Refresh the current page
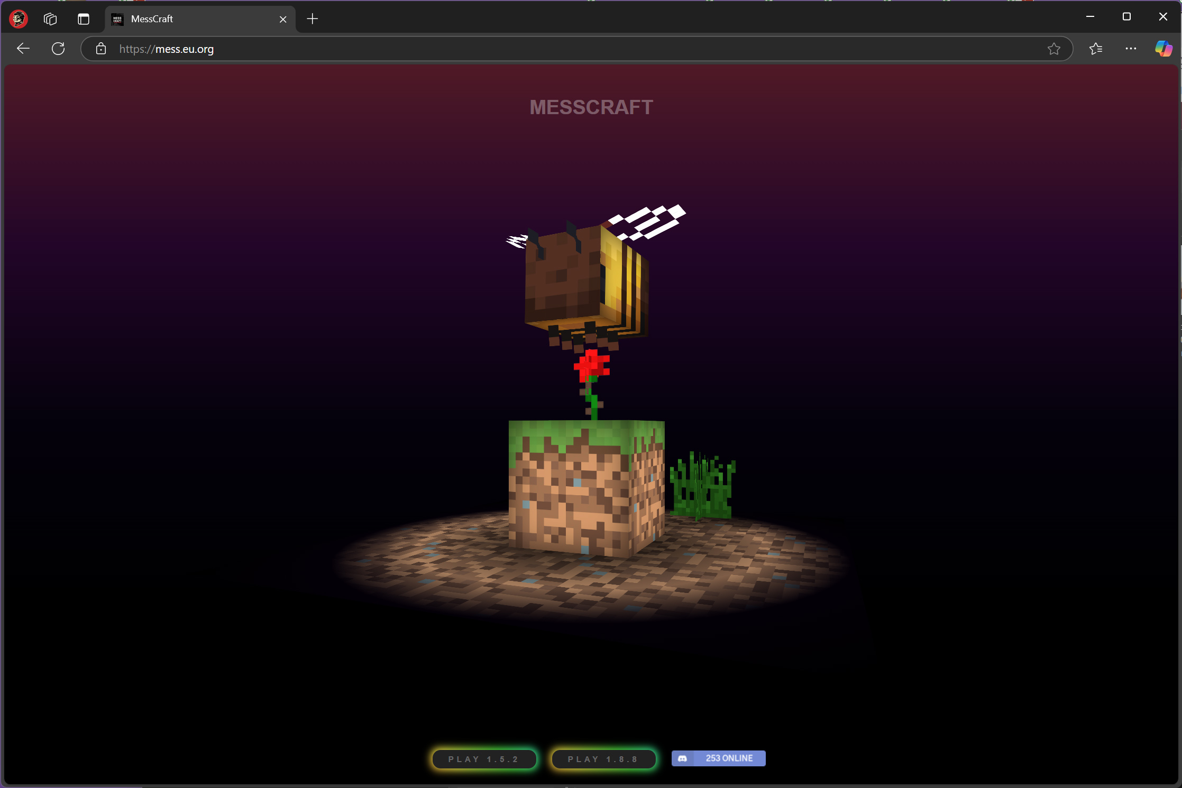The width and height of the screenshot is (1182, 788). coord(58,49)
